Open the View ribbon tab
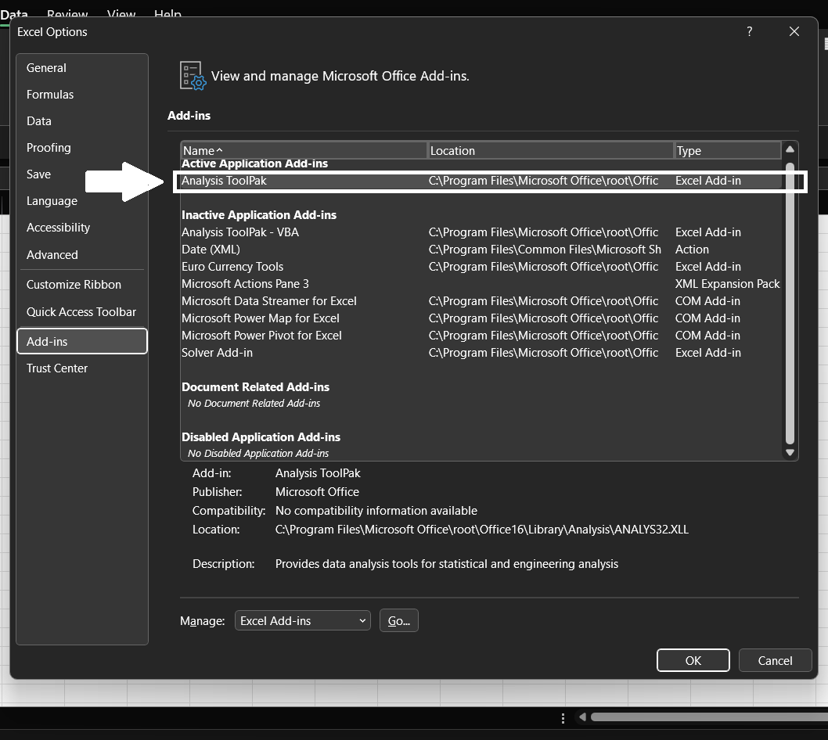Image resolution: width=828 pixels, height=740 pixels. point(121,14)
